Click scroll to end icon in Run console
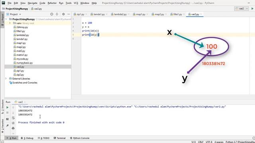 (13, 123)
